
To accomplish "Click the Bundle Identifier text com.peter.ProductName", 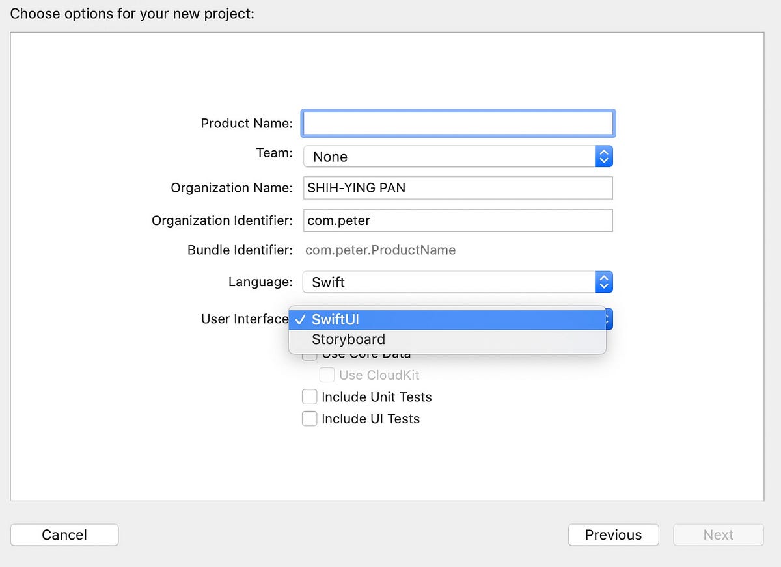I will click(380, 250).
